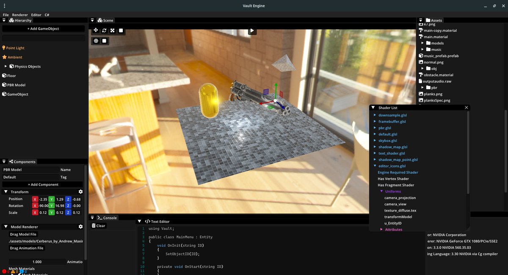Toggle the white square beside globe icon
This screenshot has height=275, width=508.
[x=105, y=41]
